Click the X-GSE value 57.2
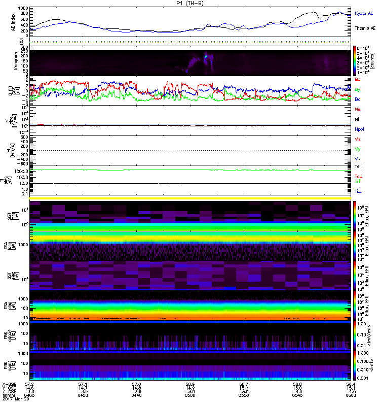The image size is (380, 406). tap(29, 384)
